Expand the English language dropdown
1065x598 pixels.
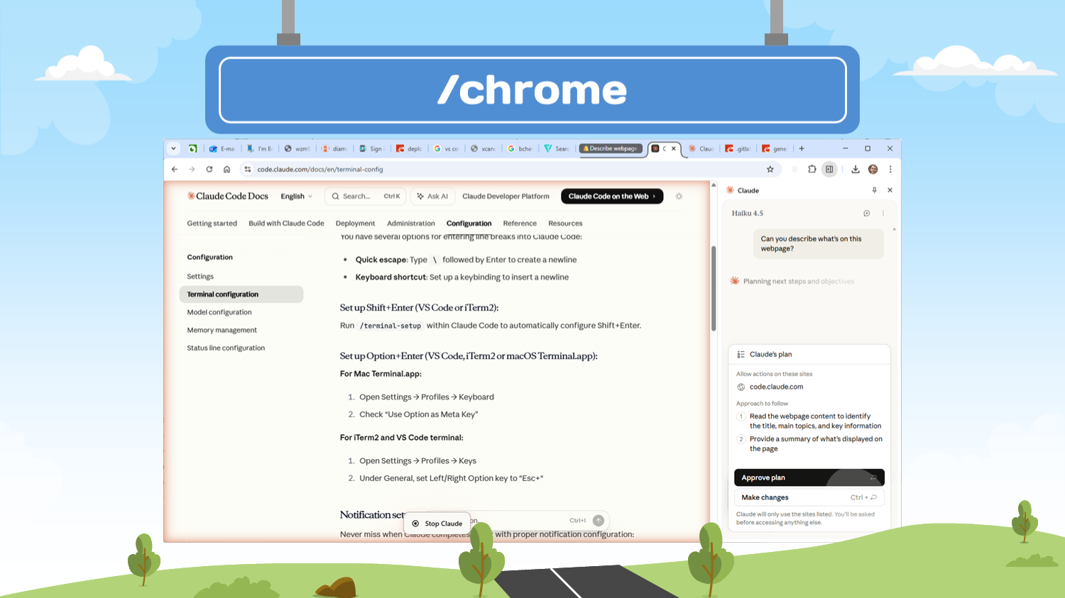[x=296, y=196]
